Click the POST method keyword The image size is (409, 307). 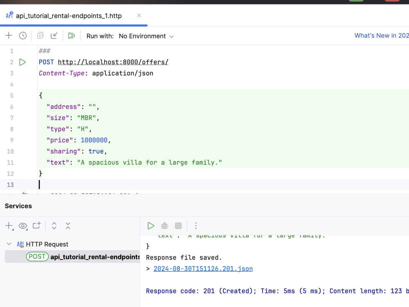pyautogui.click(x=46, y=62)
